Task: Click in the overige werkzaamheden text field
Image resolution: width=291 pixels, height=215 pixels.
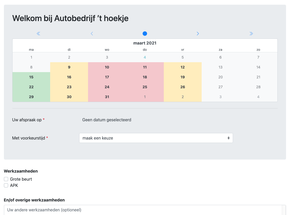Action: click(143, 210)
